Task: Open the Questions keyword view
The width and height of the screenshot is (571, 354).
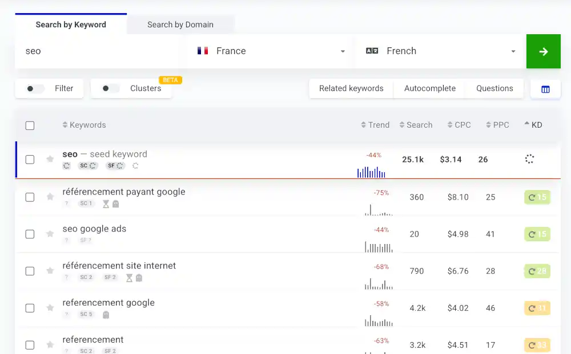Action: coord(494,88)
